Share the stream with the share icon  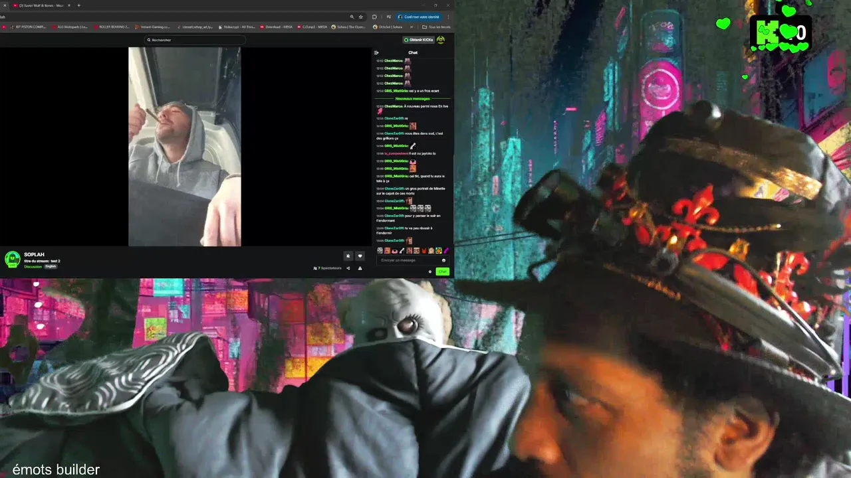(348, 268)
